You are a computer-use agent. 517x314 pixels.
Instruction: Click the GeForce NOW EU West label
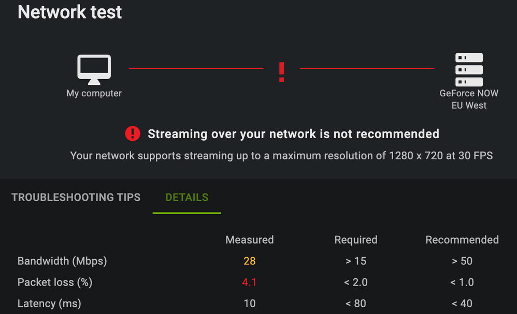[469, 99]
